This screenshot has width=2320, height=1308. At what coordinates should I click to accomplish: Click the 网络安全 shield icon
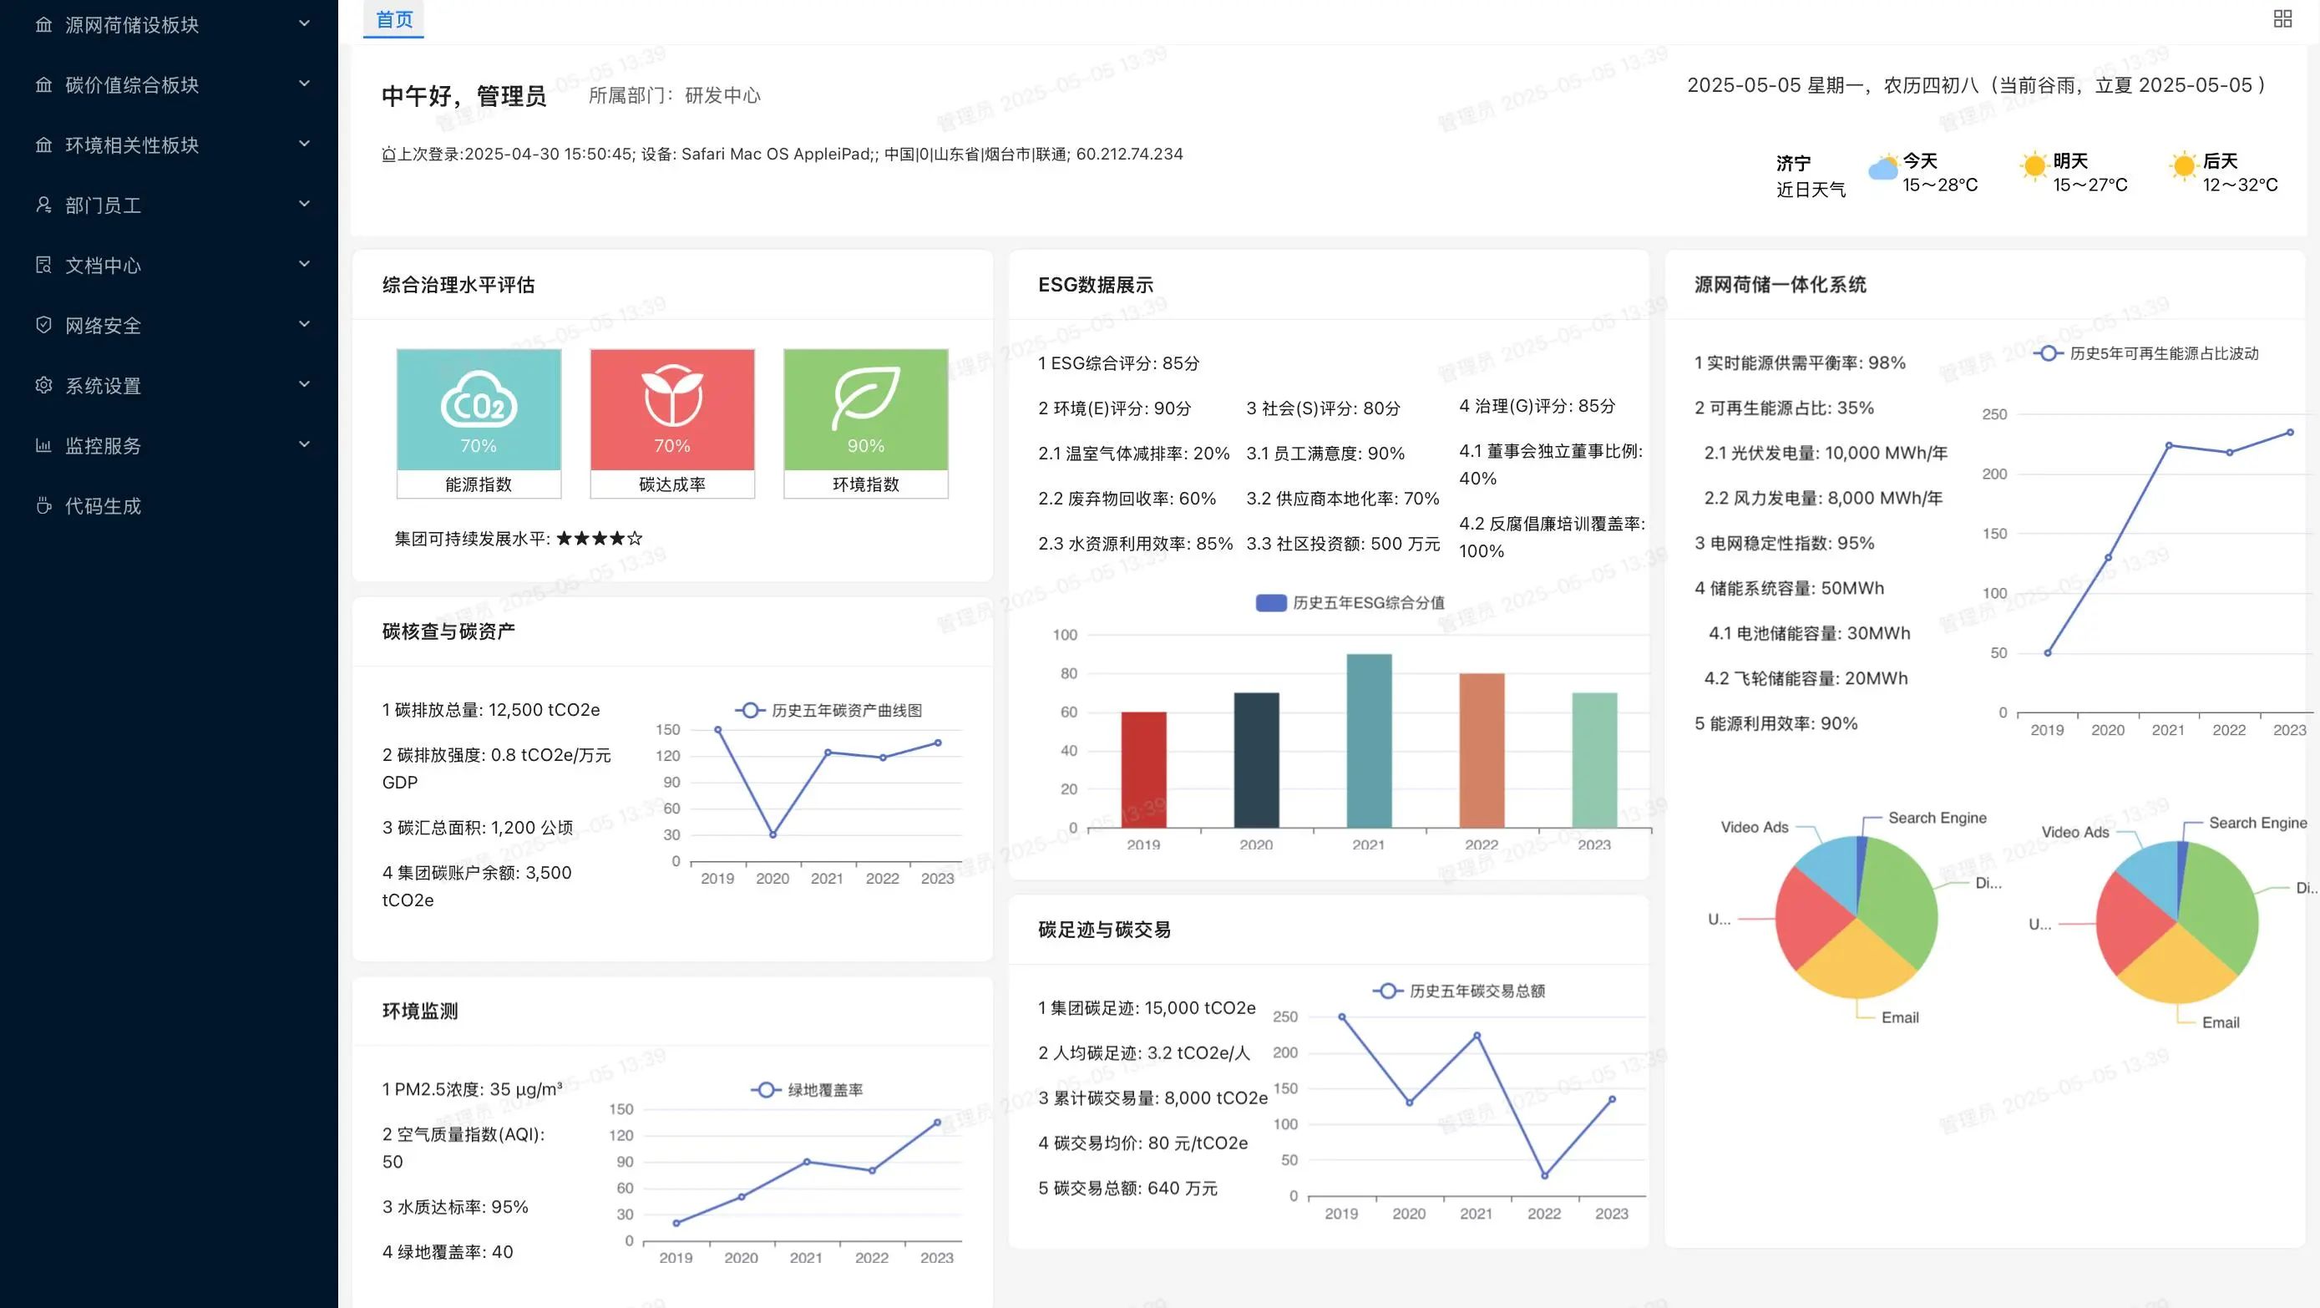point(43,325)
